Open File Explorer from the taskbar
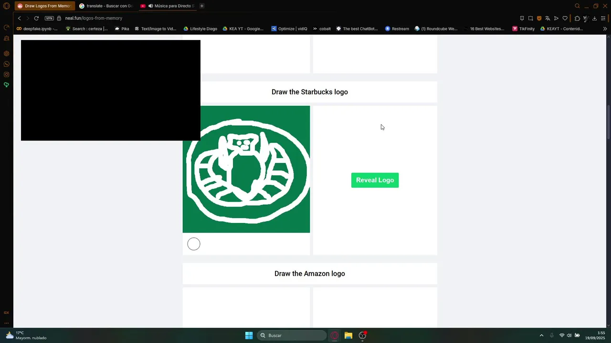Viewport: 611px width, 343px height. tap(348, 335)
